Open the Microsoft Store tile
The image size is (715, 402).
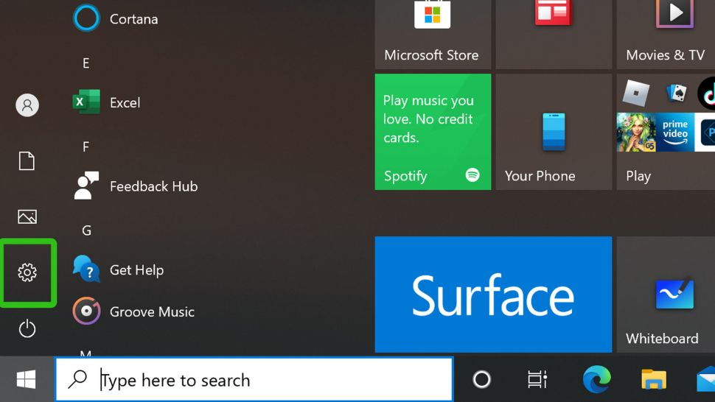(433, 33)
